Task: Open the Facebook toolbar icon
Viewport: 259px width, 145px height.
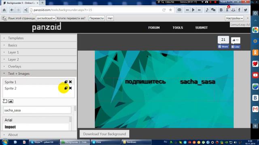Action: 239,10
